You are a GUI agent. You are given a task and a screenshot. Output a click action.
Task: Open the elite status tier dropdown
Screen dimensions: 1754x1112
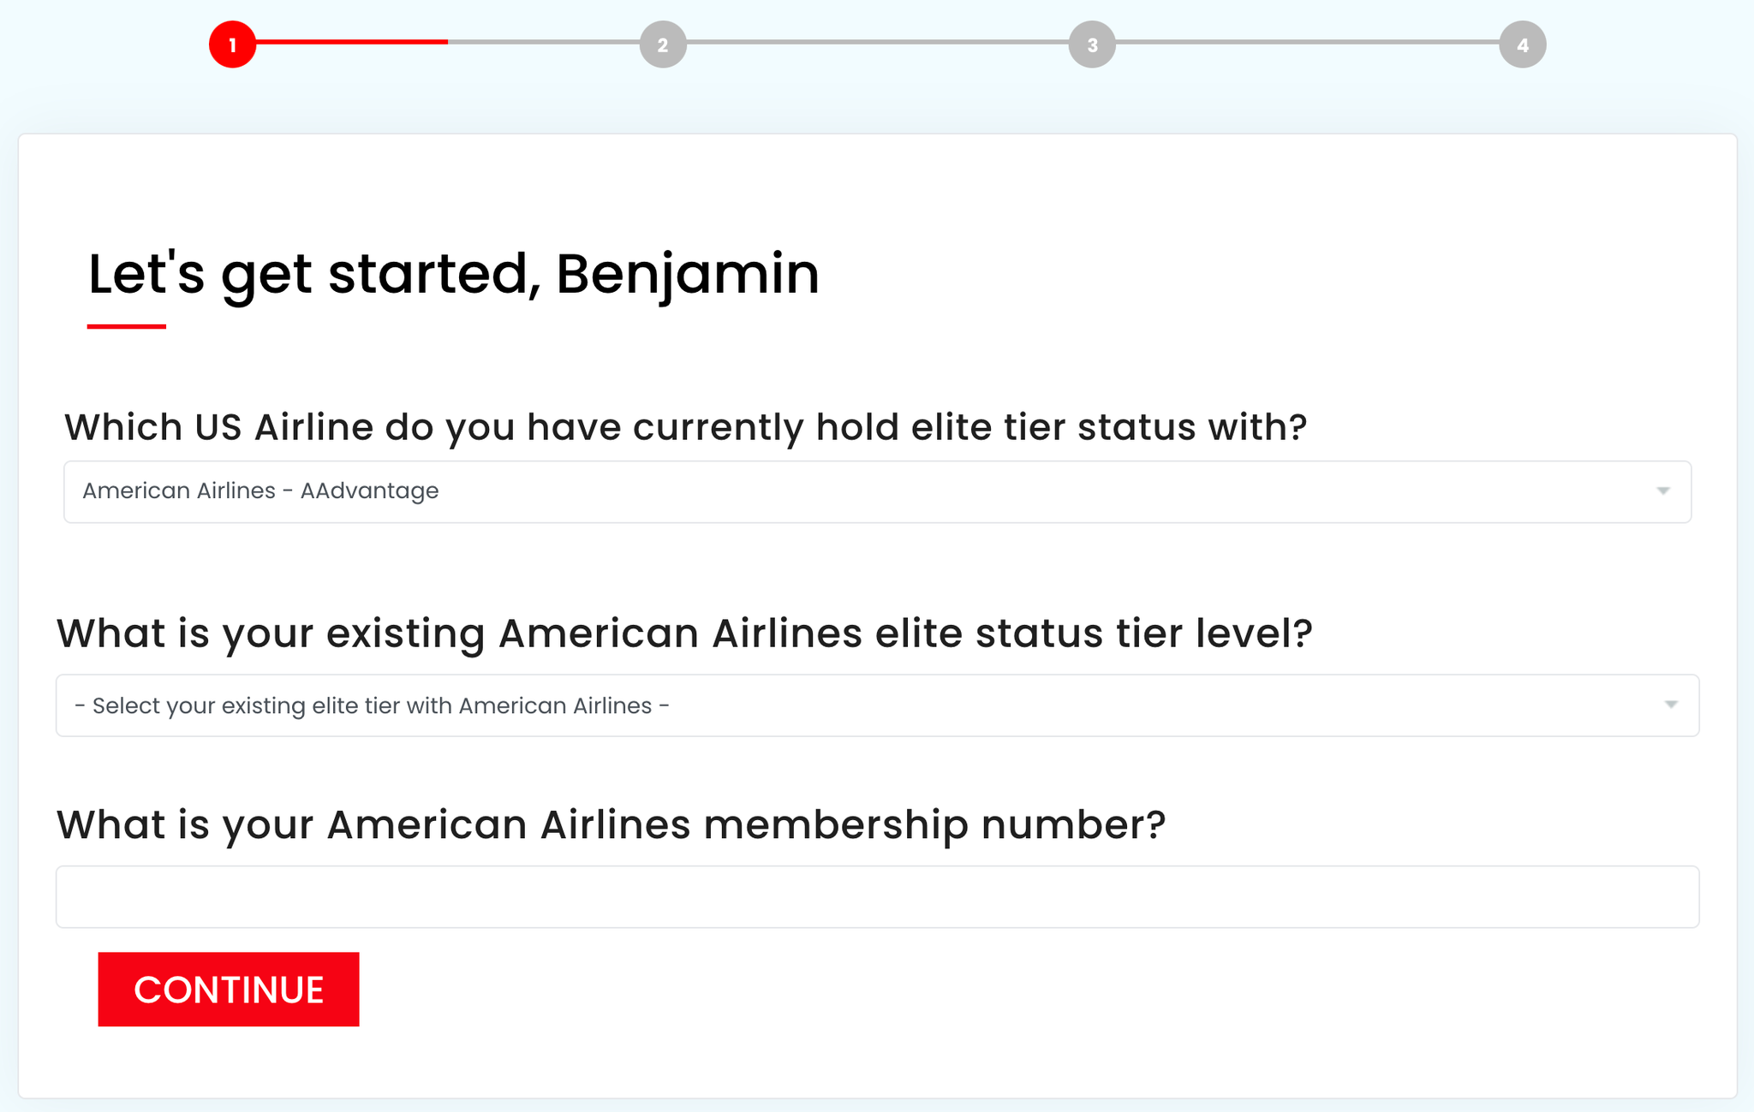[x=877, y=705]
